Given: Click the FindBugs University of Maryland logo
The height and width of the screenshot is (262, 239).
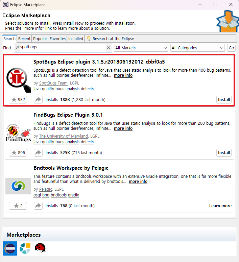Looking at the screenshot, I should (18, 133).
